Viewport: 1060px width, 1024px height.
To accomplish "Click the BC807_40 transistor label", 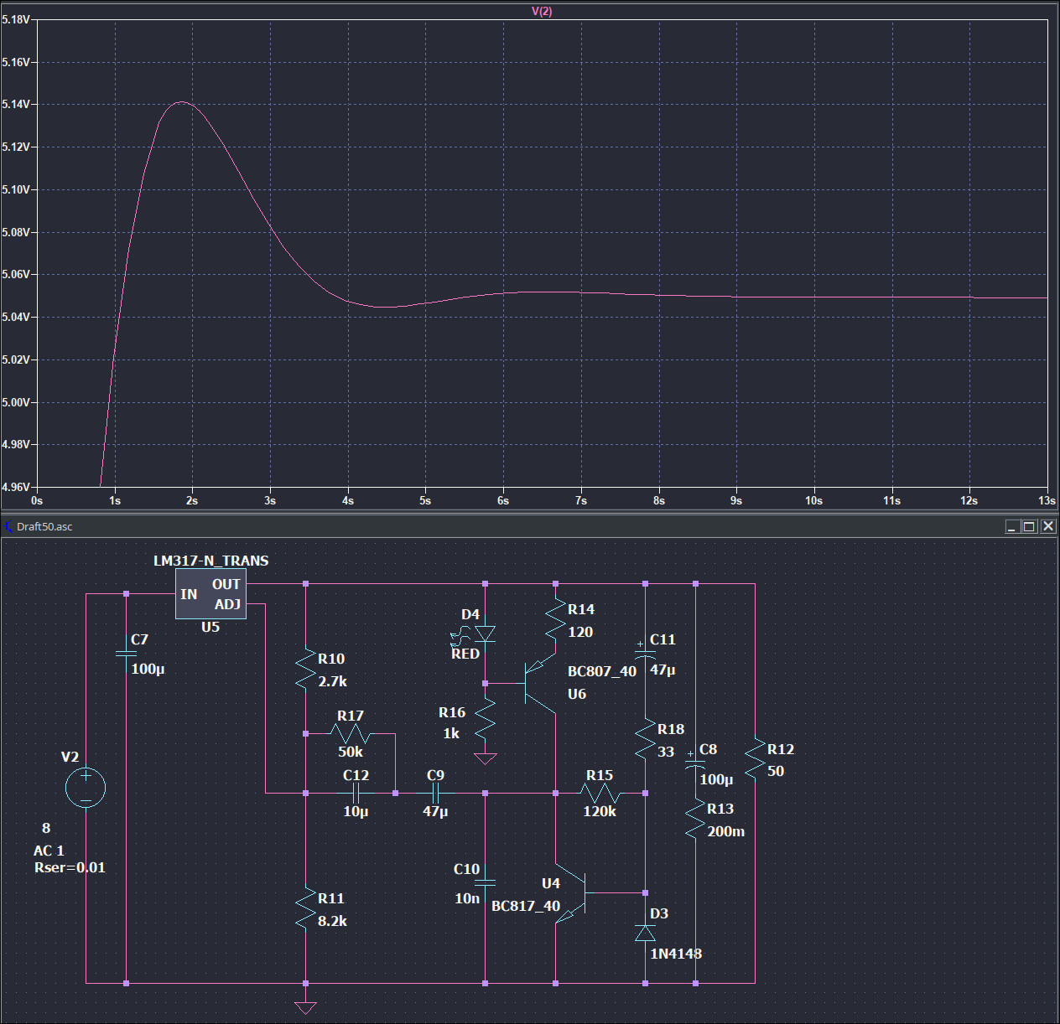I will coord(602,671).
